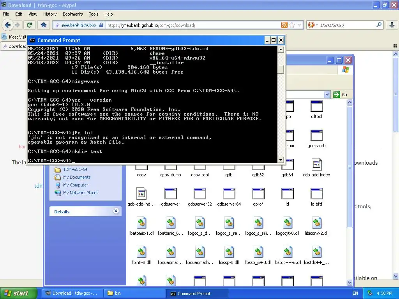Open the Tools menu
This screenshot has height=299, width=399.
(x=94, y=14)
